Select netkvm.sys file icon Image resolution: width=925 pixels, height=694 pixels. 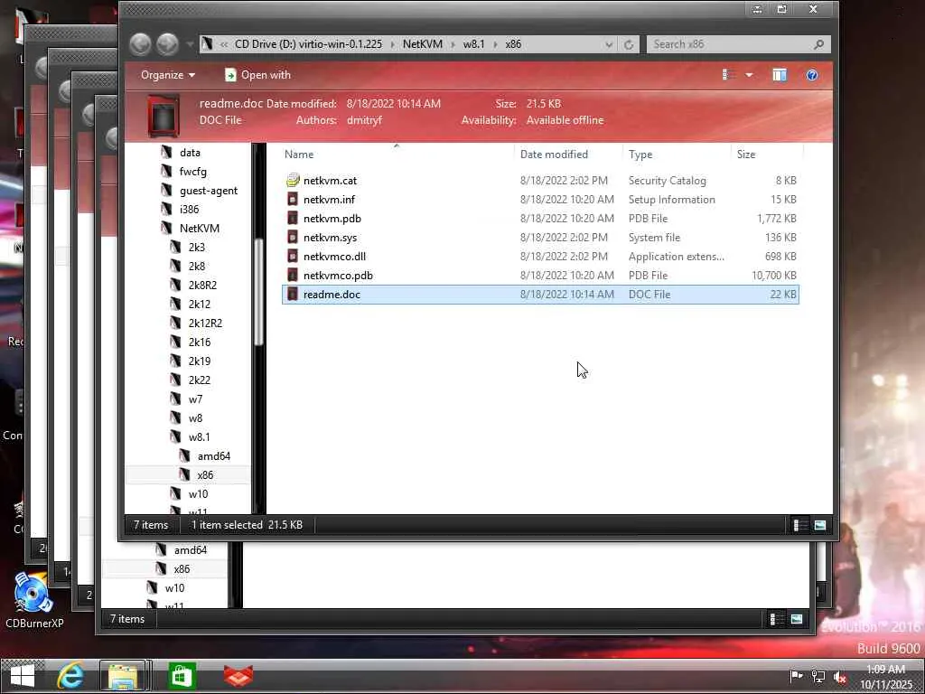click(293, 238)
